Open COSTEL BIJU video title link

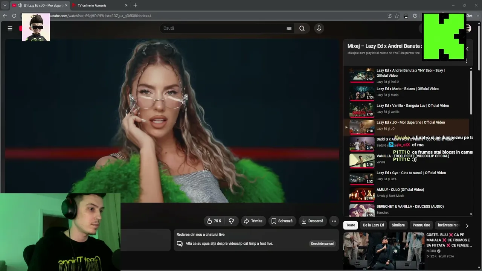(x=449, y=240)
